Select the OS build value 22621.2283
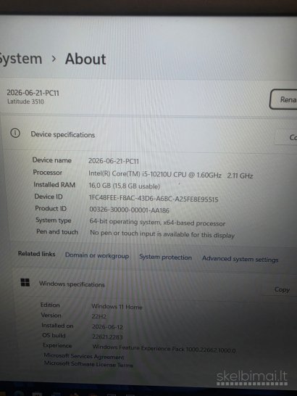The image size is (297, 396). (107, 337)
